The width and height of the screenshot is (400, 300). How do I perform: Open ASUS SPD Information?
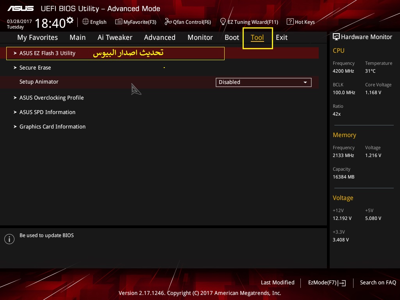click(47, 112)
